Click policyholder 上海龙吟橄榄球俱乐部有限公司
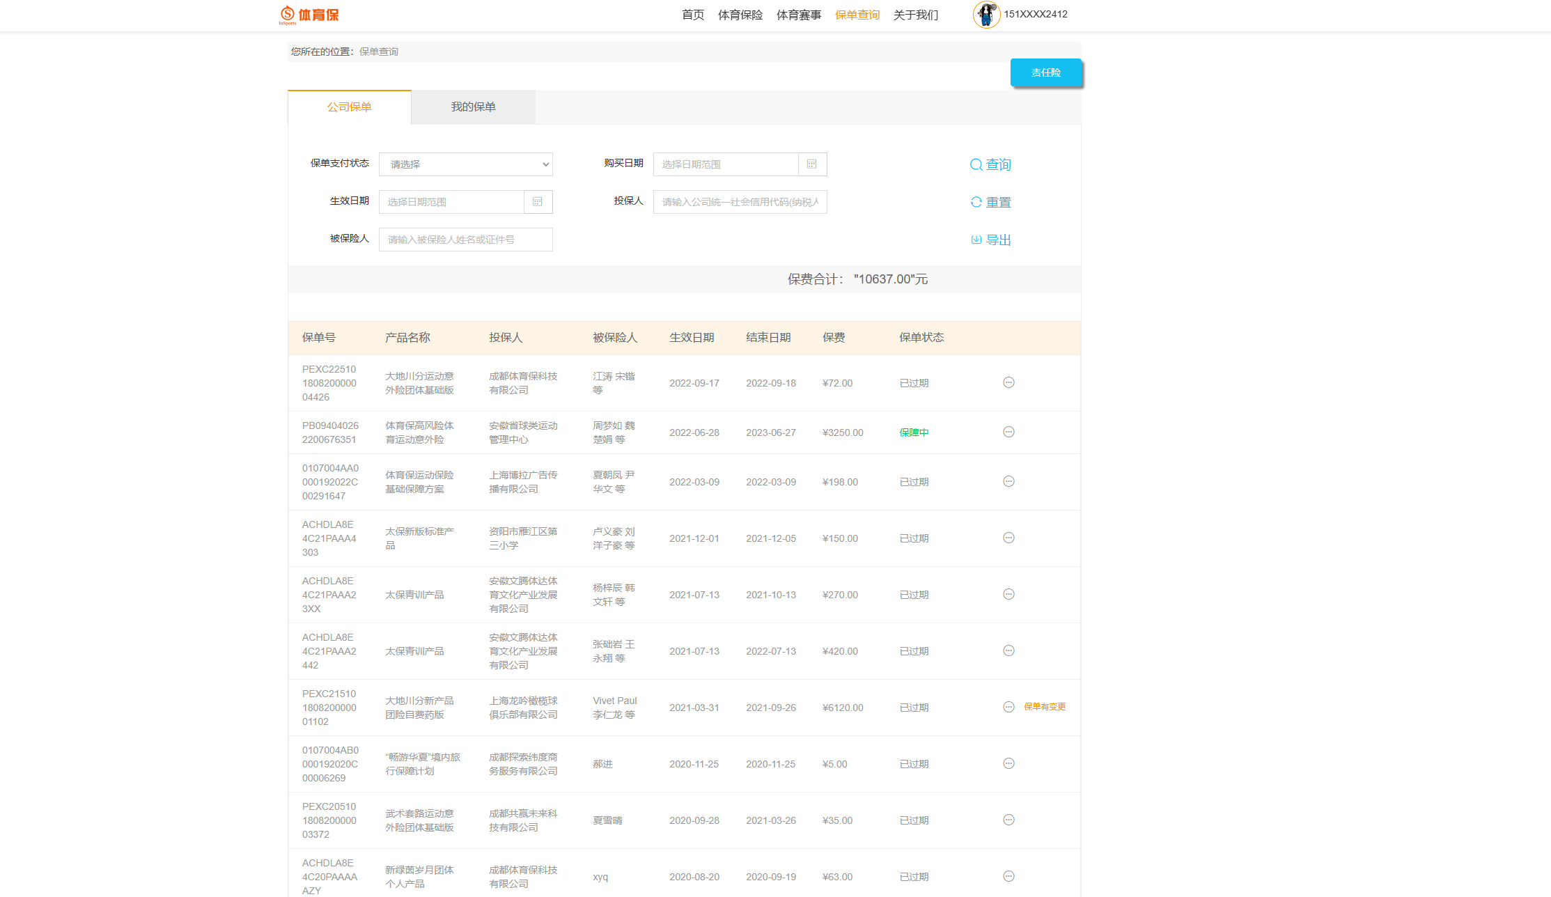Screen dimensions: 1551x897 [523, 708]
